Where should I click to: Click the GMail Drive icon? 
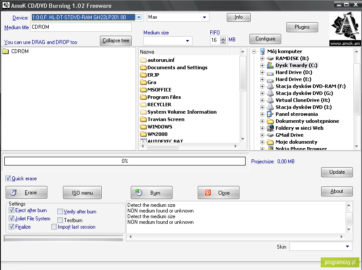[270, 135]
